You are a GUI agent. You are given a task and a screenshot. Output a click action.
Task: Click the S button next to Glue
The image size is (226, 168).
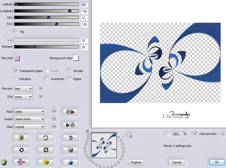pyautogui.click(x=54, y=127)
